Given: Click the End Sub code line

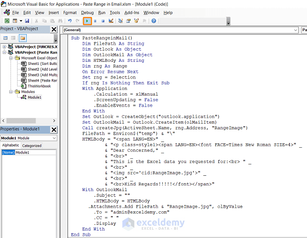Looking at the screenshot, I should [x=81, y=234].
